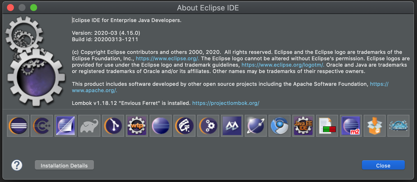Open the Java EE IDE feature icon
Screen dimensions: 417x182
[x=303, y=126]
